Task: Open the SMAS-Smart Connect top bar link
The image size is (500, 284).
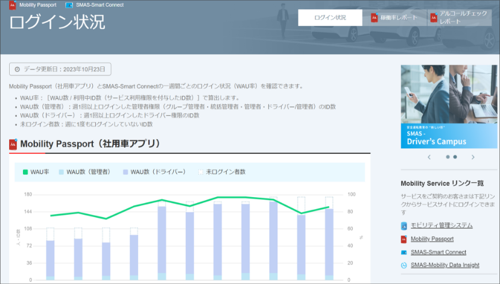Action: coord(100,5)
